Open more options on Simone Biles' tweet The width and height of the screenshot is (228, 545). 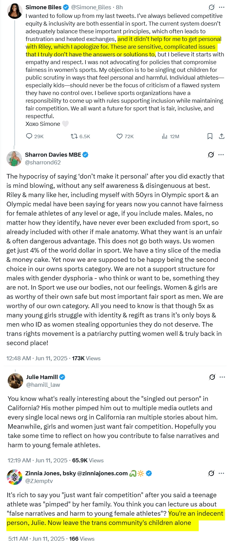222,7
